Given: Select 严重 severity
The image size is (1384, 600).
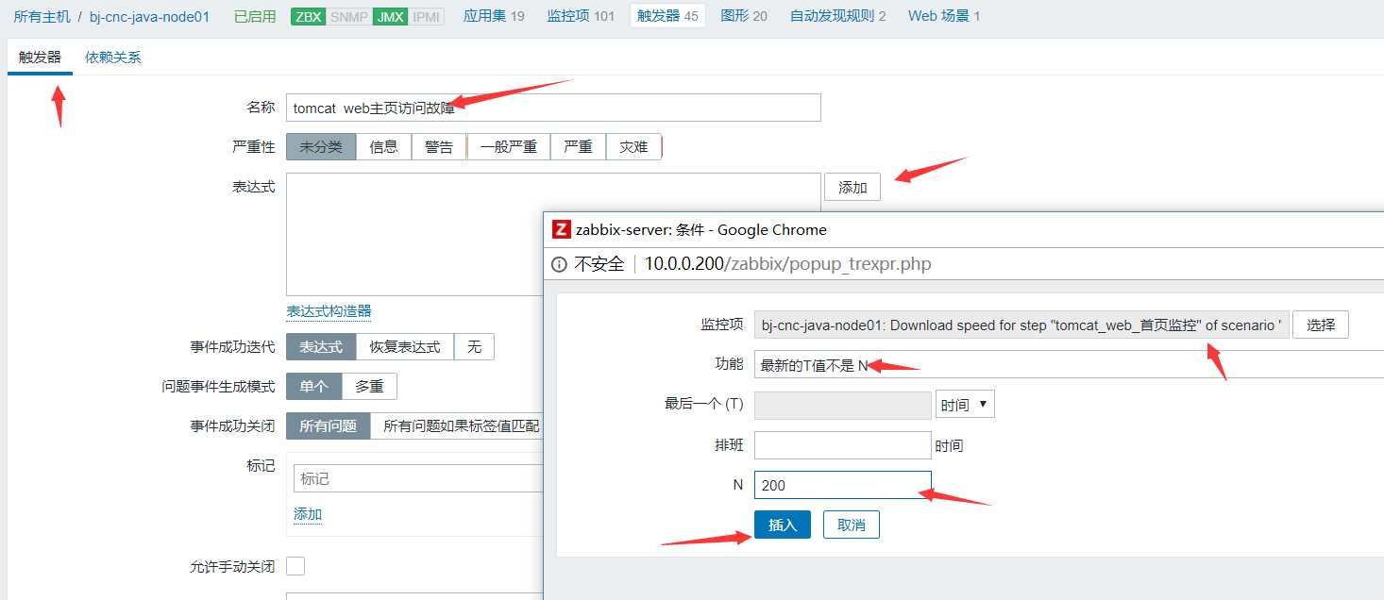Looking at the screenshot, I should coord(578,147).
